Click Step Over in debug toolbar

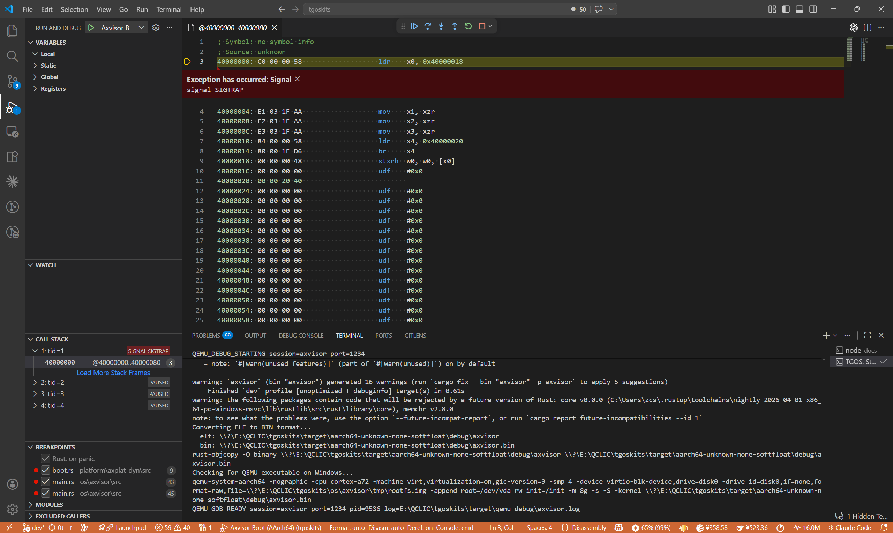pos(428,26)
